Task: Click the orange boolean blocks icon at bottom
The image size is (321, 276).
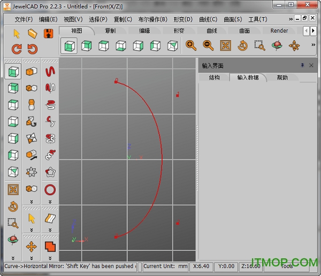Action: point(50,247)
